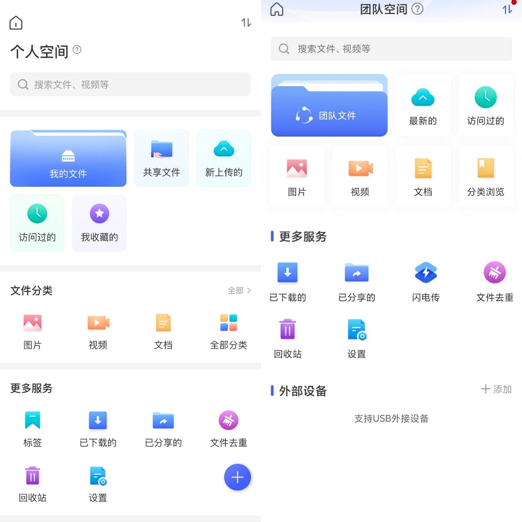Open Shared files in Personal Space
This screenshot has width=522, height=522.
click(161, 157)
